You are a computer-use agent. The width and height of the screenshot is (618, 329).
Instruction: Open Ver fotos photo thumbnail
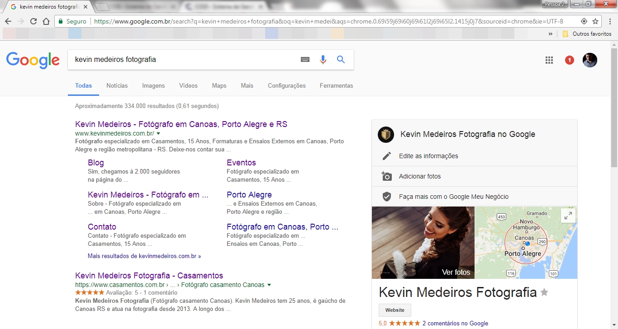point(423,243)
